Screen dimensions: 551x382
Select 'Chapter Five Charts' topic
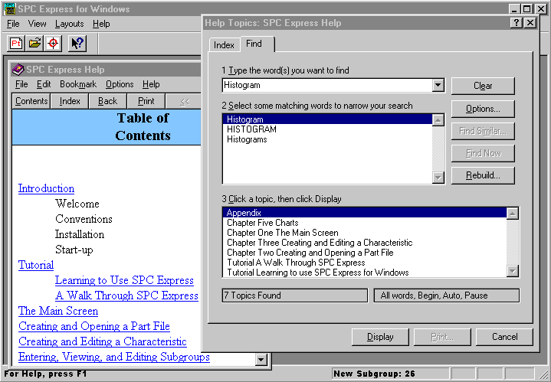tap(262, 223)
